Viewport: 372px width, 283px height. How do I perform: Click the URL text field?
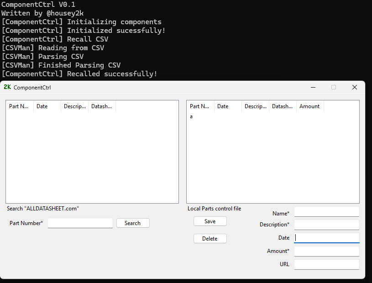[x=326, y=264]
